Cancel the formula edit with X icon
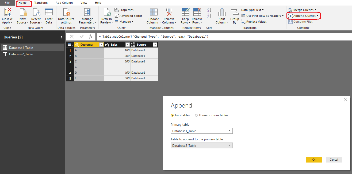This screenshot has width=352, height=174. 72,37
